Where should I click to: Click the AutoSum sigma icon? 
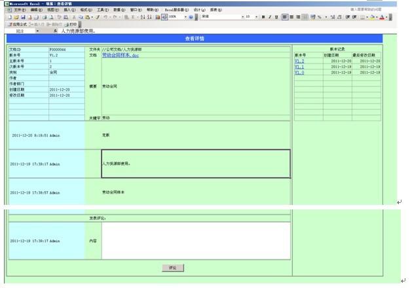(x=133, y=17)
